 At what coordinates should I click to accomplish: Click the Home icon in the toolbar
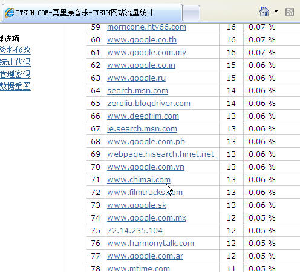tap(264, 12)
